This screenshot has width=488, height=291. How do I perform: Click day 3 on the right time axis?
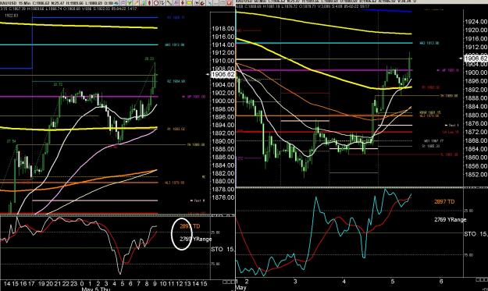tap(295, 282)
